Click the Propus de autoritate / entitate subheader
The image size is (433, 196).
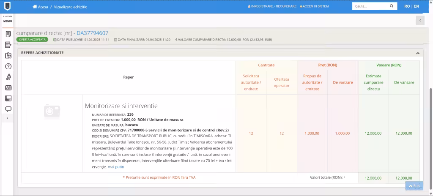pos(312,82)
